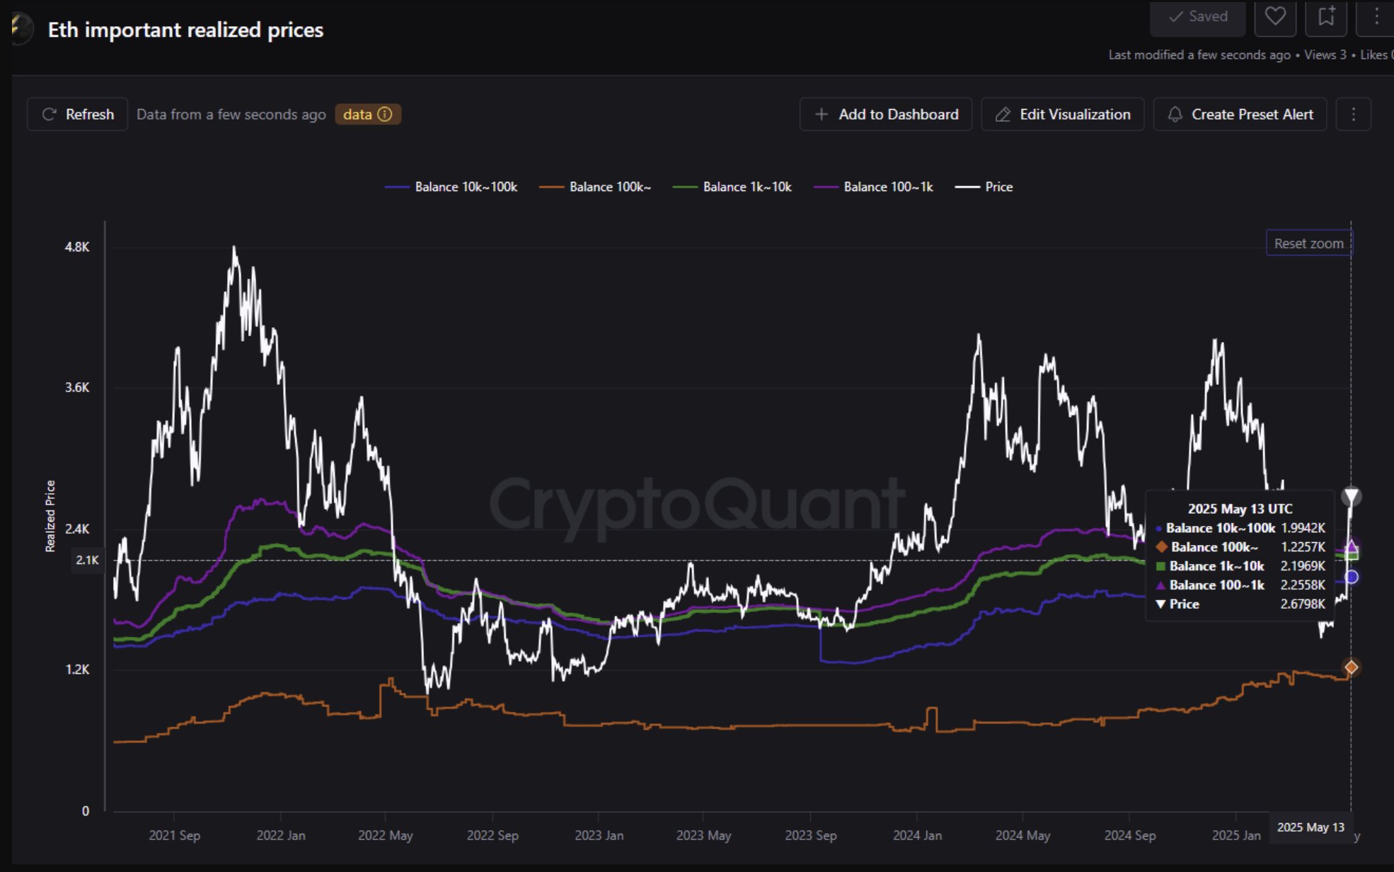Viewport: 1394px width, 872px height.
Task: Open the kebab menu beside Create Preset Alert
Action: pyautogui.click(x=1353, y=114)
